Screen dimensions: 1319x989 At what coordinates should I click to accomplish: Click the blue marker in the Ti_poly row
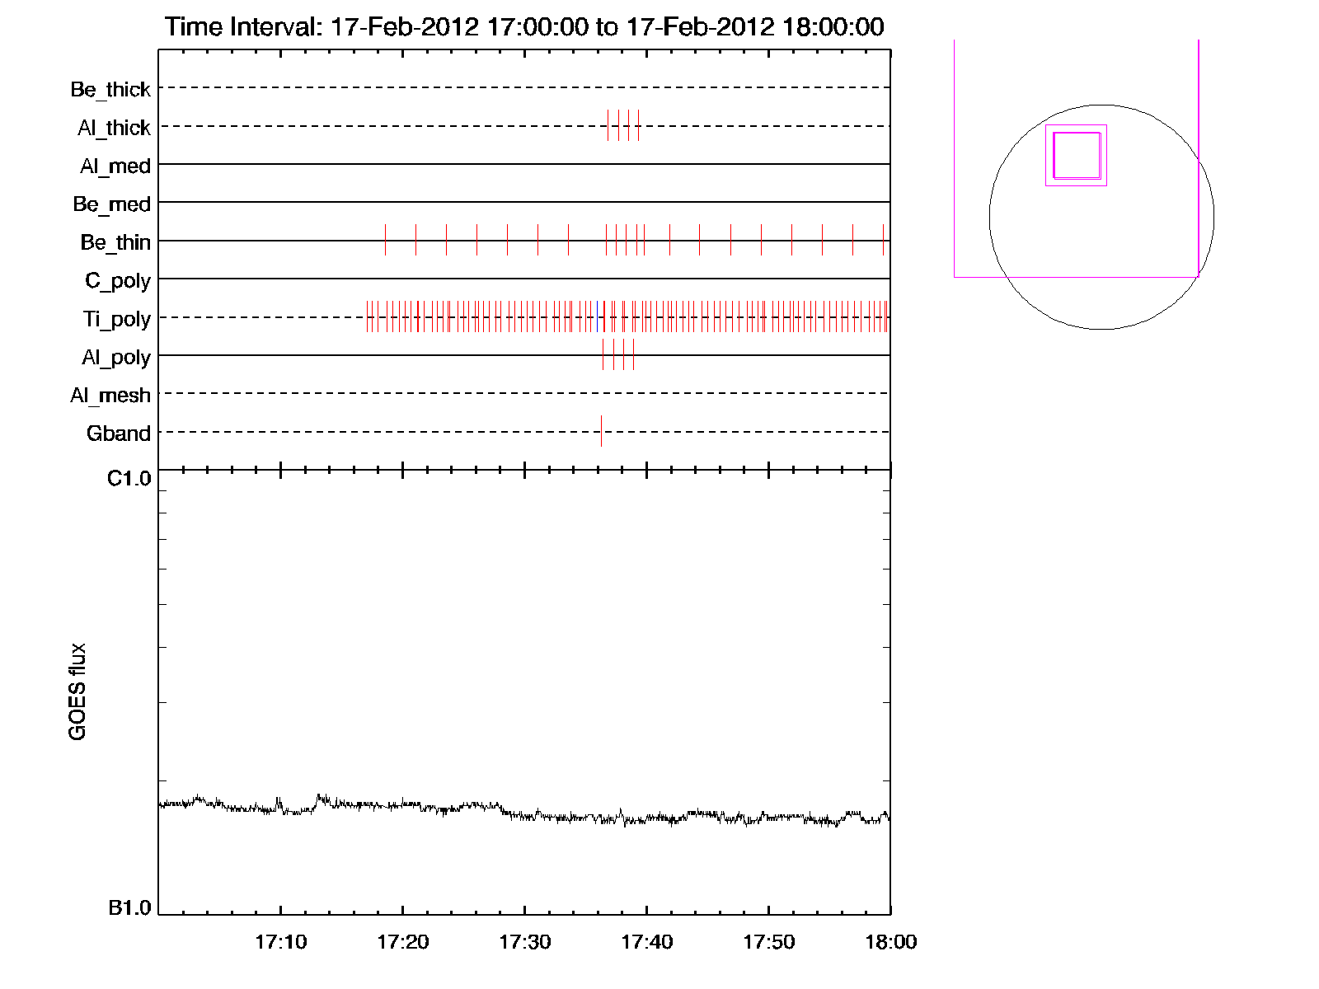tap(597, 317)
